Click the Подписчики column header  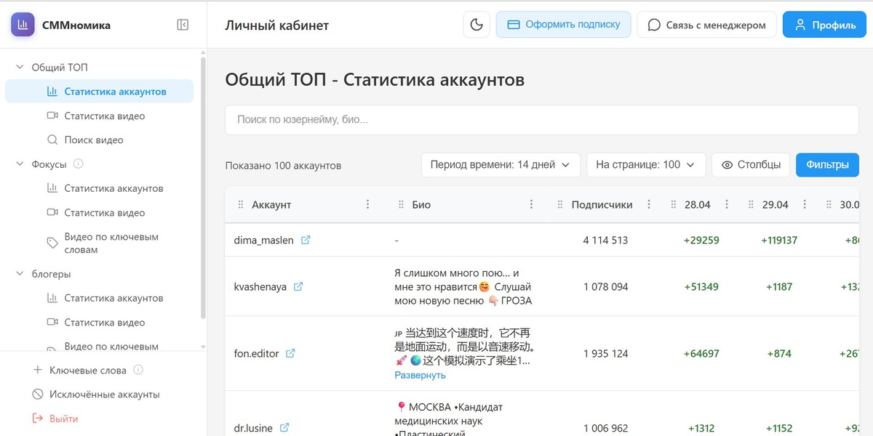tap(602, 205)
